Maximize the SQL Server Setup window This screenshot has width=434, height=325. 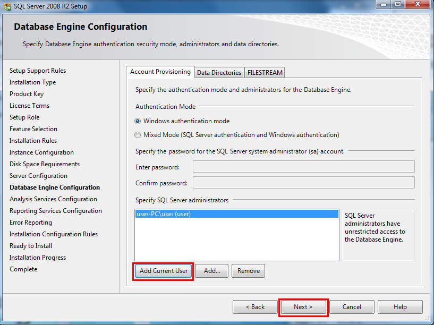398,4
